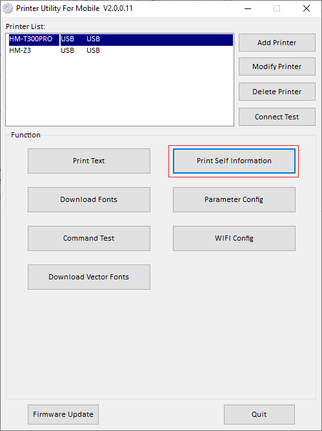Click the gear app icon in title bar

pyautogui.click(x=8, y=8)
